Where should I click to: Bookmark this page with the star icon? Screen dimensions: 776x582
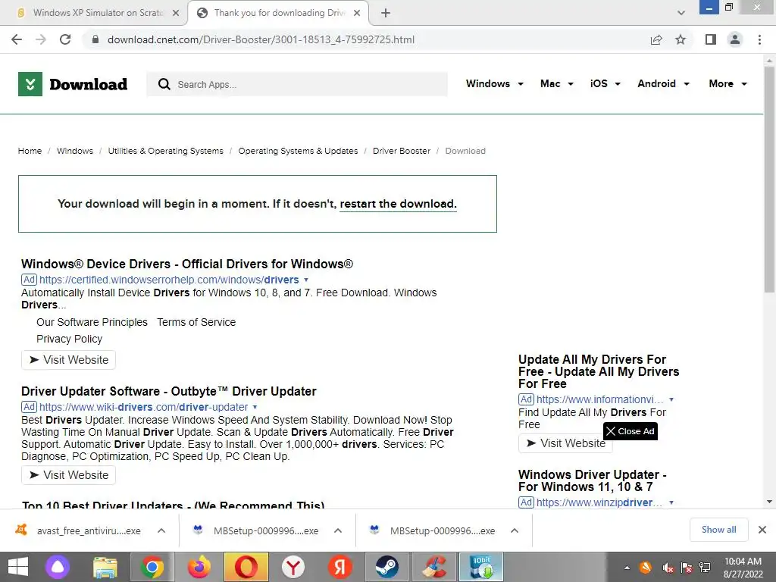(681, 39)
